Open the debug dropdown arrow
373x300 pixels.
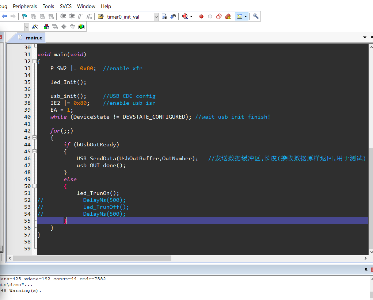tap(191, 17)
